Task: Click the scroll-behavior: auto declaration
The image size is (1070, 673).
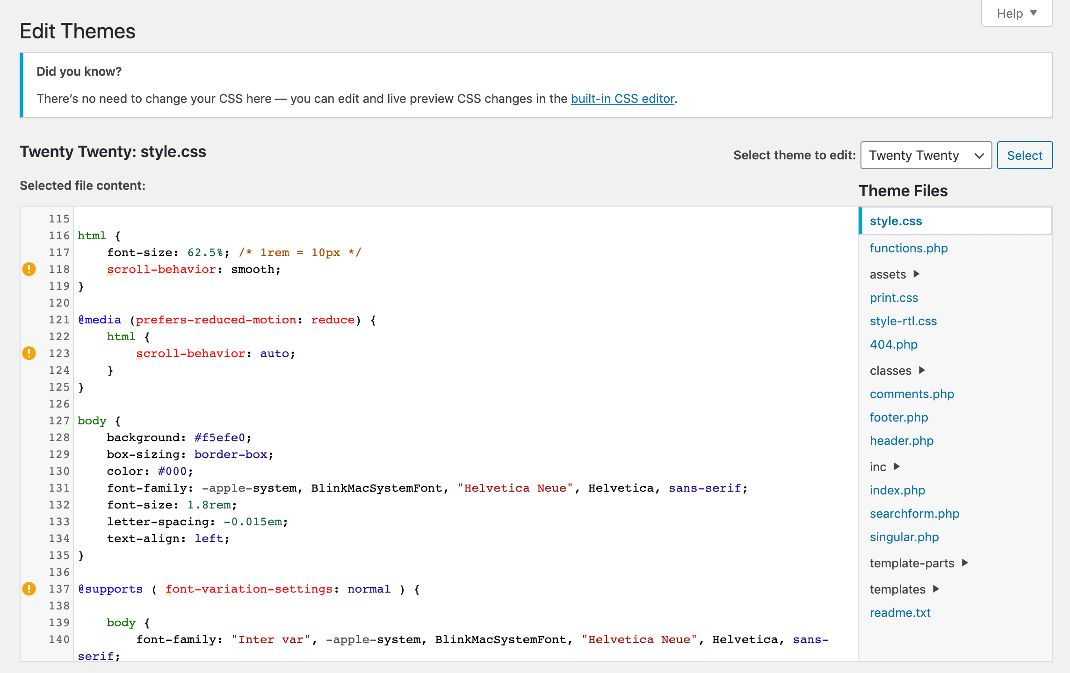Action: click(x=216, y=354)
